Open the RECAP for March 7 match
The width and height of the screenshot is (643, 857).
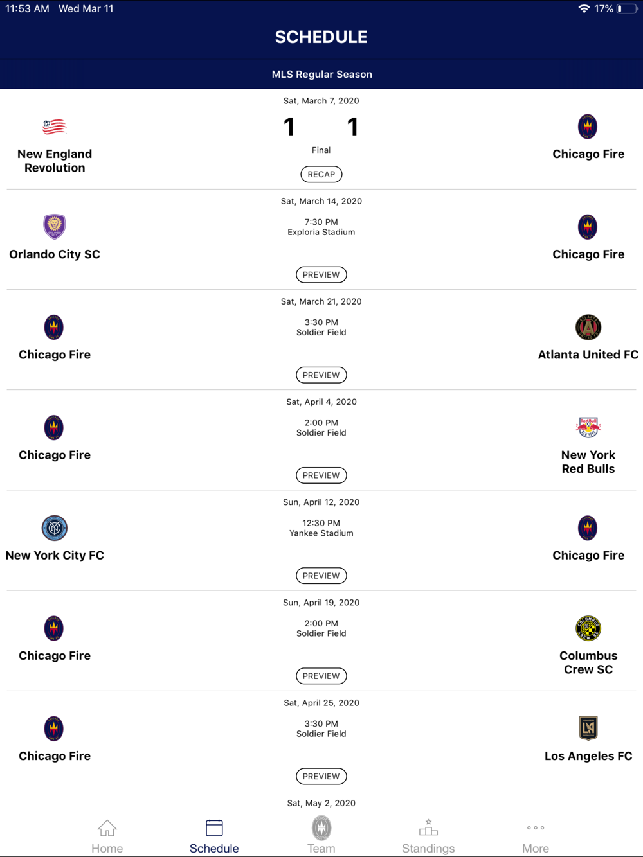321,174
